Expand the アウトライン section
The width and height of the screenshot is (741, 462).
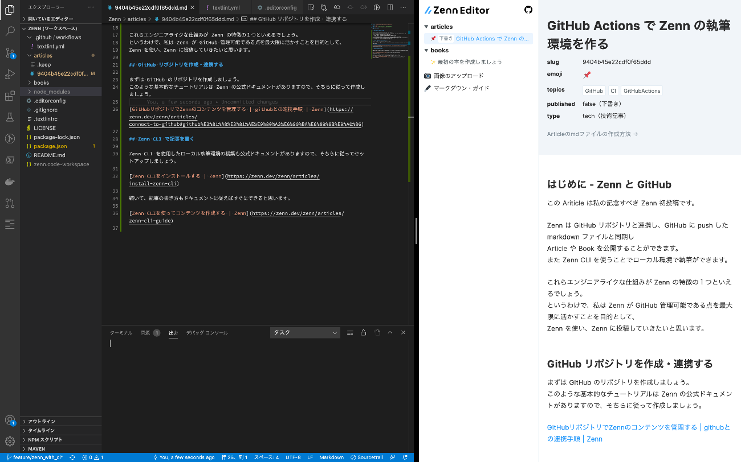tap(62, 421)
